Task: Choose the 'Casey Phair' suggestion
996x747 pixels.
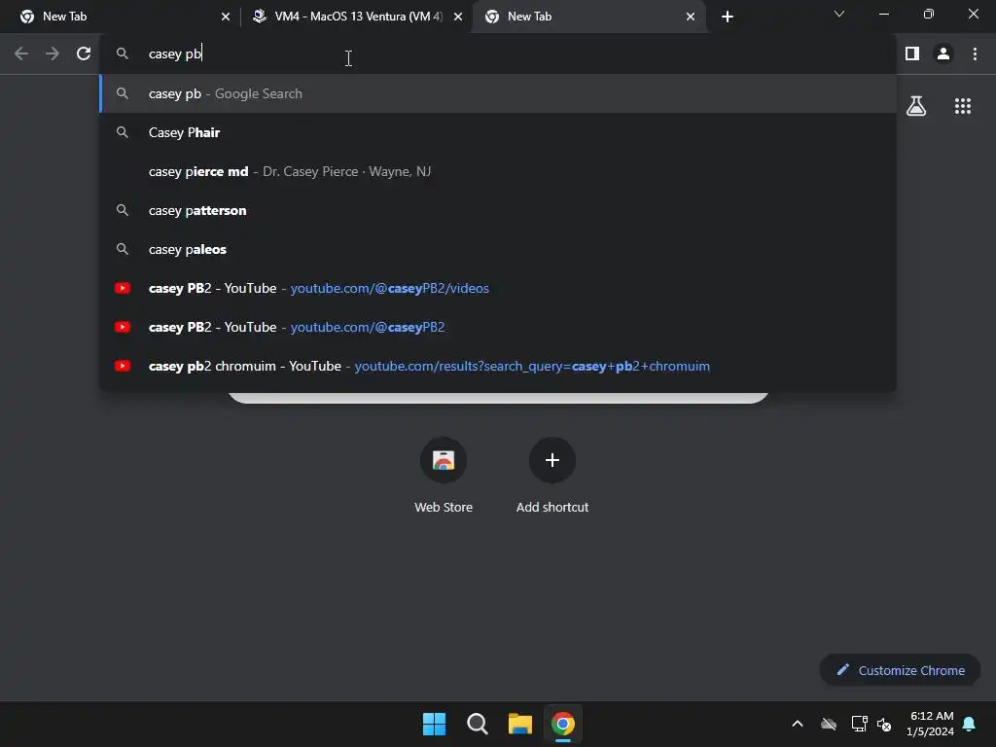Action: point(499,132)
